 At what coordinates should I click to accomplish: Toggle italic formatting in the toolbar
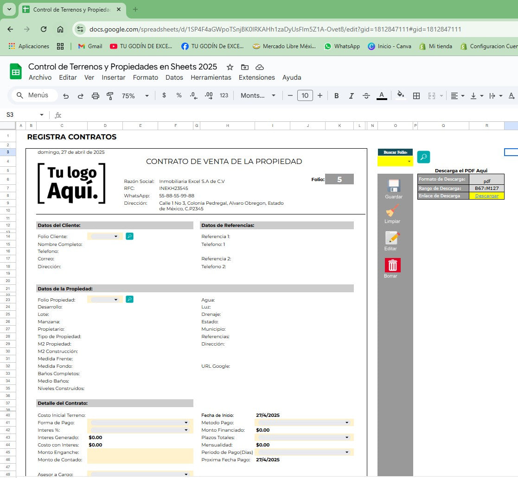[x=351, y=95]
